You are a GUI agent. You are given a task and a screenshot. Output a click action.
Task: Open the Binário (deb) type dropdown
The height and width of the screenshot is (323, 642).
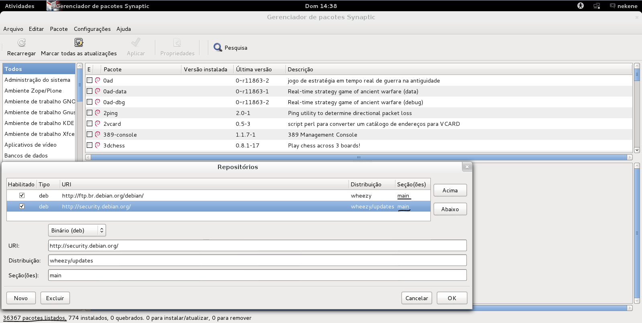click(77, 230)
